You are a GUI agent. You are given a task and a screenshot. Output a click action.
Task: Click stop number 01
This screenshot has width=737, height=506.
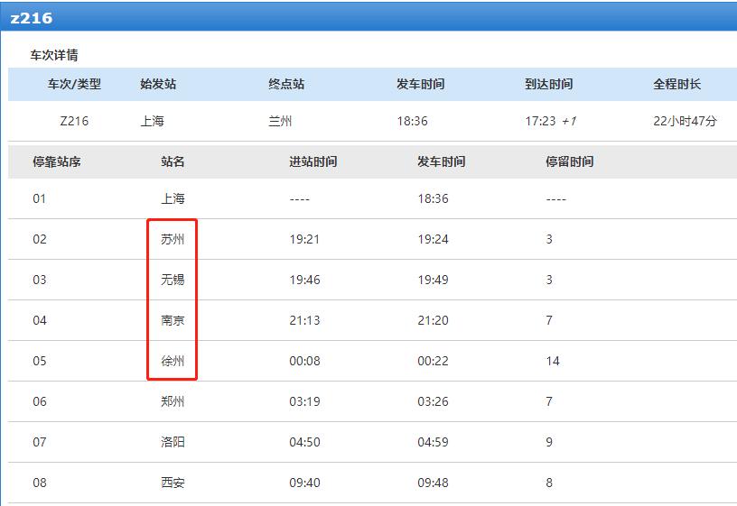tap(40, 198)
